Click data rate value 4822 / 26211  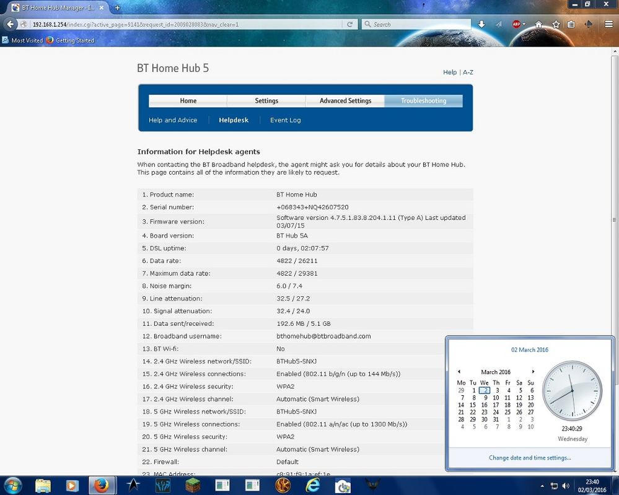pos(297,261)
